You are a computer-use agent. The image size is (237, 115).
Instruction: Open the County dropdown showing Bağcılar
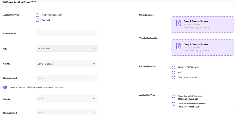66,64
